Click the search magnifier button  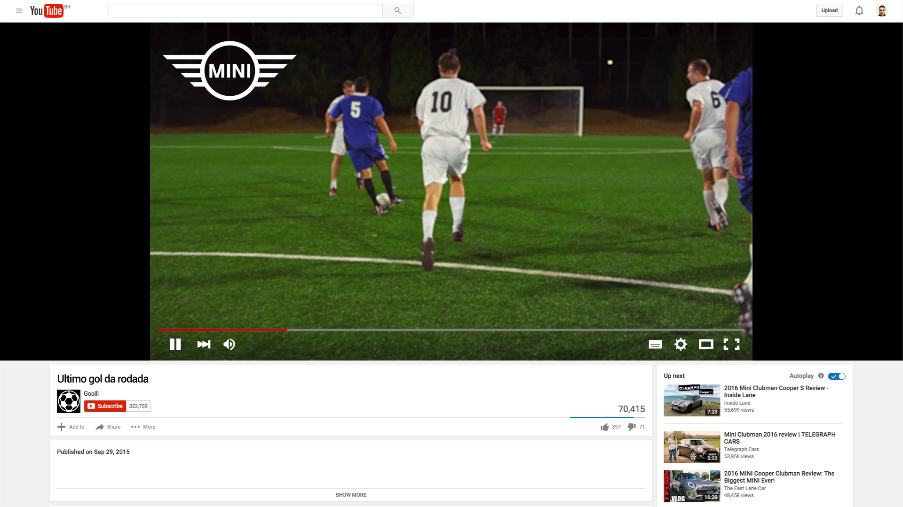(x=398, y=10)
